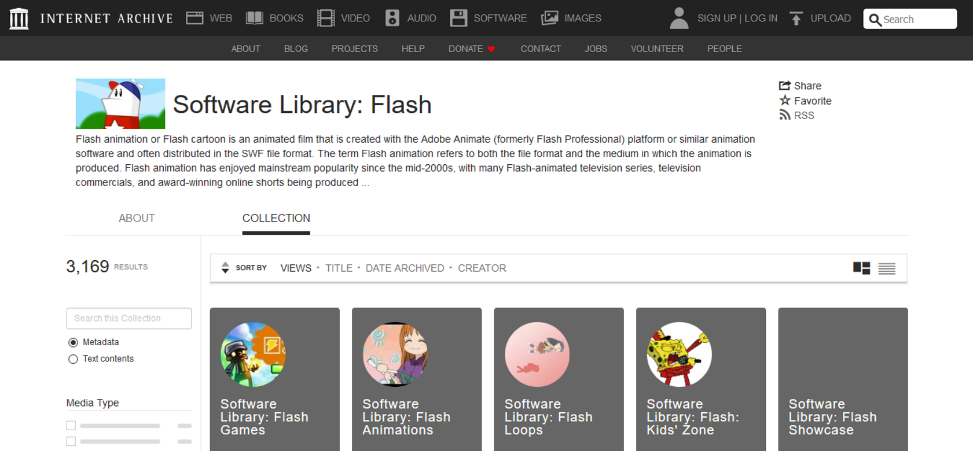Check the second Media Type checkbox
Viewport: 973px width, 451px height.
pos(71,441)
